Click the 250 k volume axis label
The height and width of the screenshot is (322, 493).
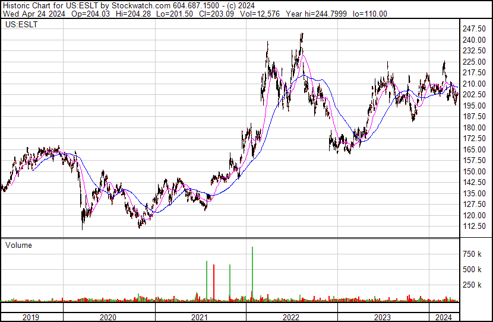click(x=472, y=285)
